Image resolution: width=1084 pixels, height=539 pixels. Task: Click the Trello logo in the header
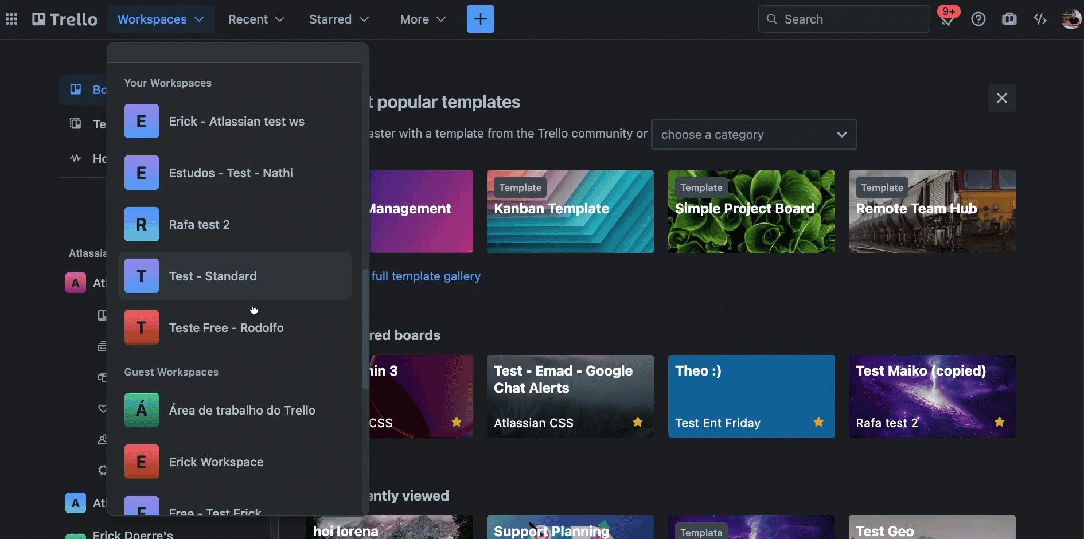(65, 19)
